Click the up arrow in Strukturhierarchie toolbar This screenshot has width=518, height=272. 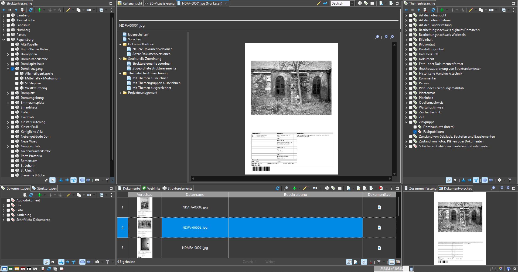coord(16,10)
